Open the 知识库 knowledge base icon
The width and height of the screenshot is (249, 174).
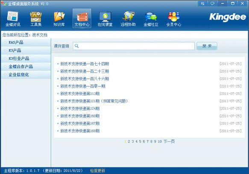pos(59,19)
